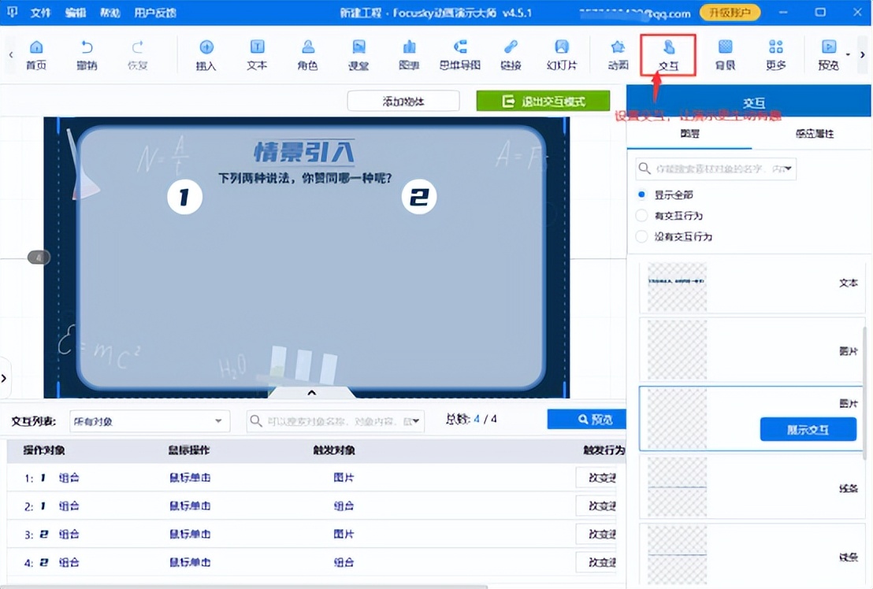The width and height of the screenshot is (873, 589).
Task: Expand the 更多 (More) toolbar menu
Action: (775, 55)
